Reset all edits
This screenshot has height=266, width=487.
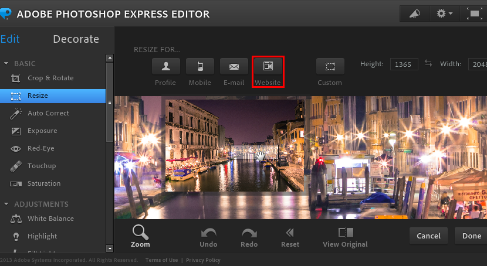click(290, 238)
